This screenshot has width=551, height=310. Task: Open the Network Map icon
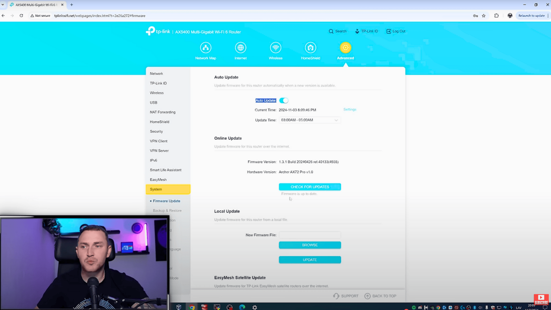coord(205,48)
